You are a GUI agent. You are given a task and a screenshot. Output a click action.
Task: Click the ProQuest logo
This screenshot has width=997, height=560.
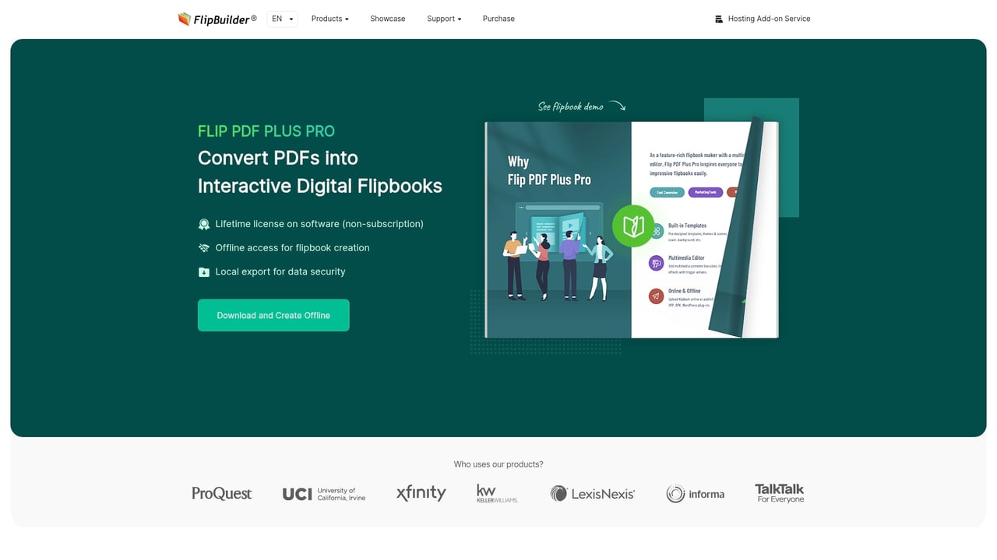(221, 493)
